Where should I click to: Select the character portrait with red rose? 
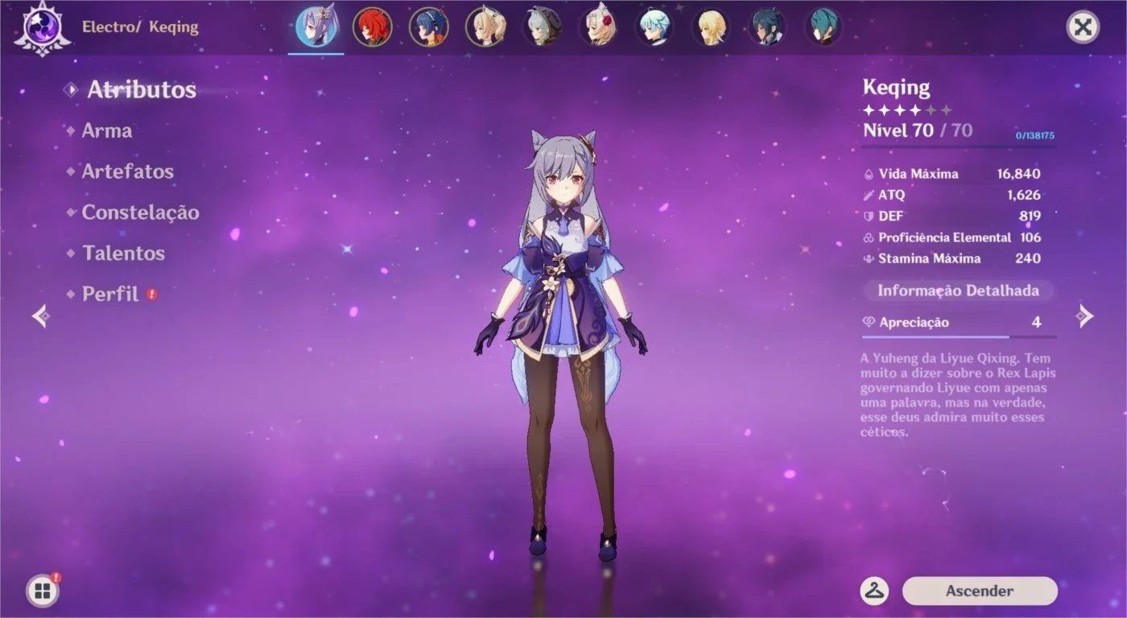598,27
